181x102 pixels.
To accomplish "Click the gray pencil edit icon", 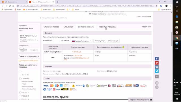I will coord(157,76).
